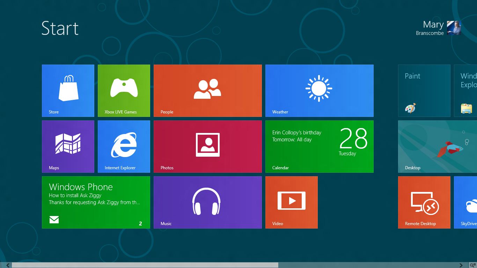477x268 pixels.
Task: Click "How to install Ask Ziggy" text
Action: pos(75,195)
